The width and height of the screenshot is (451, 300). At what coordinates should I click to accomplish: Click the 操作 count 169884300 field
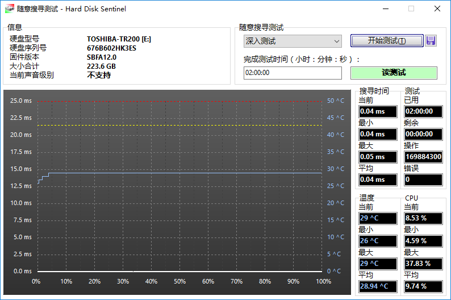coord(423,157)
